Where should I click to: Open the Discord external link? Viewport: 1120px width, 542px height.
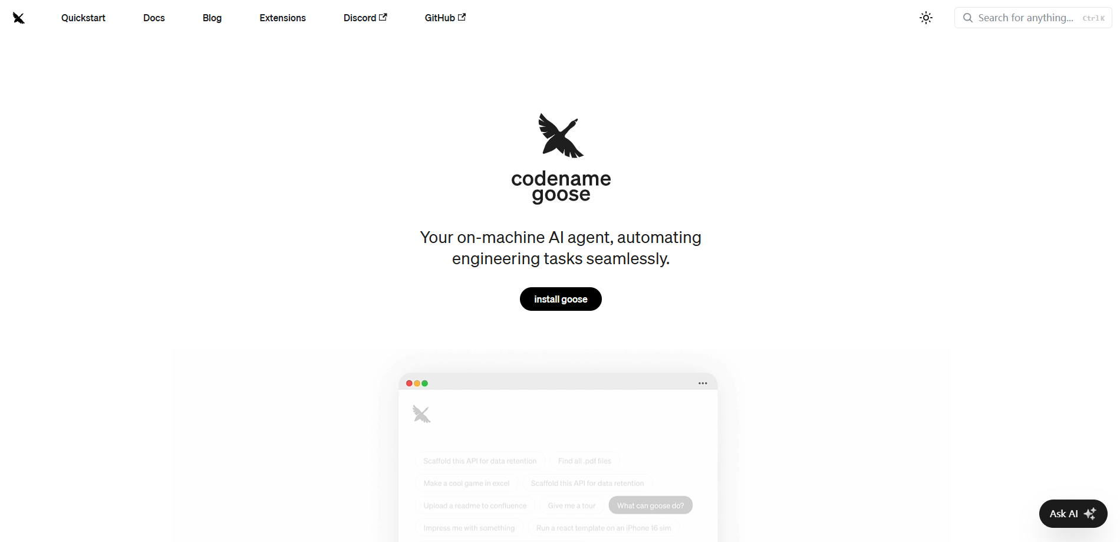[x=365, y=18]
